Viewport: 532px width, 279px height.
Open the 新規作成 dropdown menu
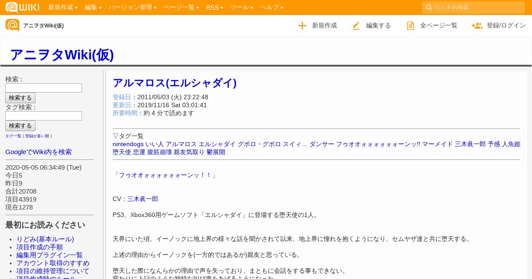coord(63,8)
